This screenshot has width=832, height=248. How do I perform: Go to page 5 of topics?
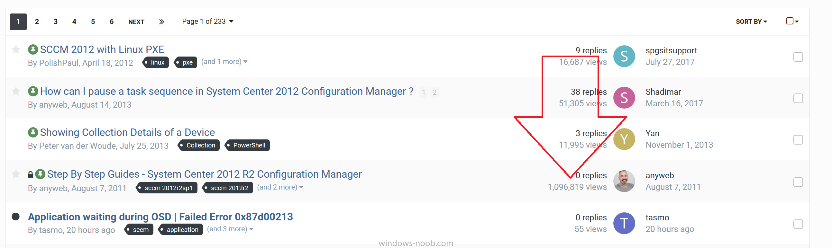click(93, 22)
